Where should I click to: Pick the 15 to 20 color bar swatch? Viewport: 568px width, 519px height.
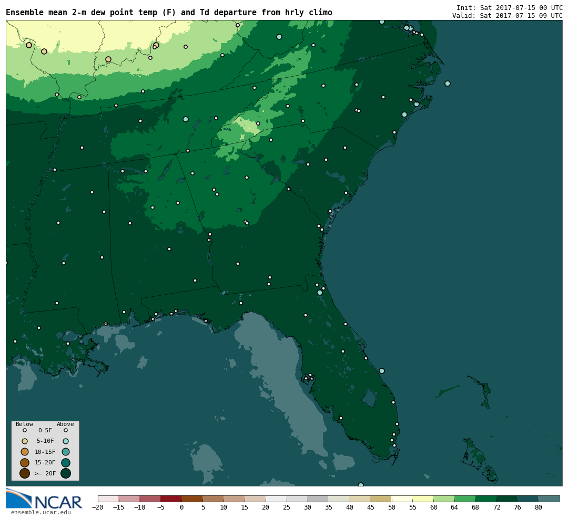point(256,499)
